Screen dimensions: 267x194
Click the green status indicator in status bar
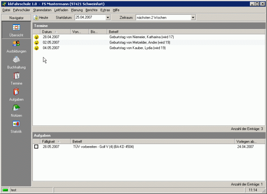[x=5, y=190]
